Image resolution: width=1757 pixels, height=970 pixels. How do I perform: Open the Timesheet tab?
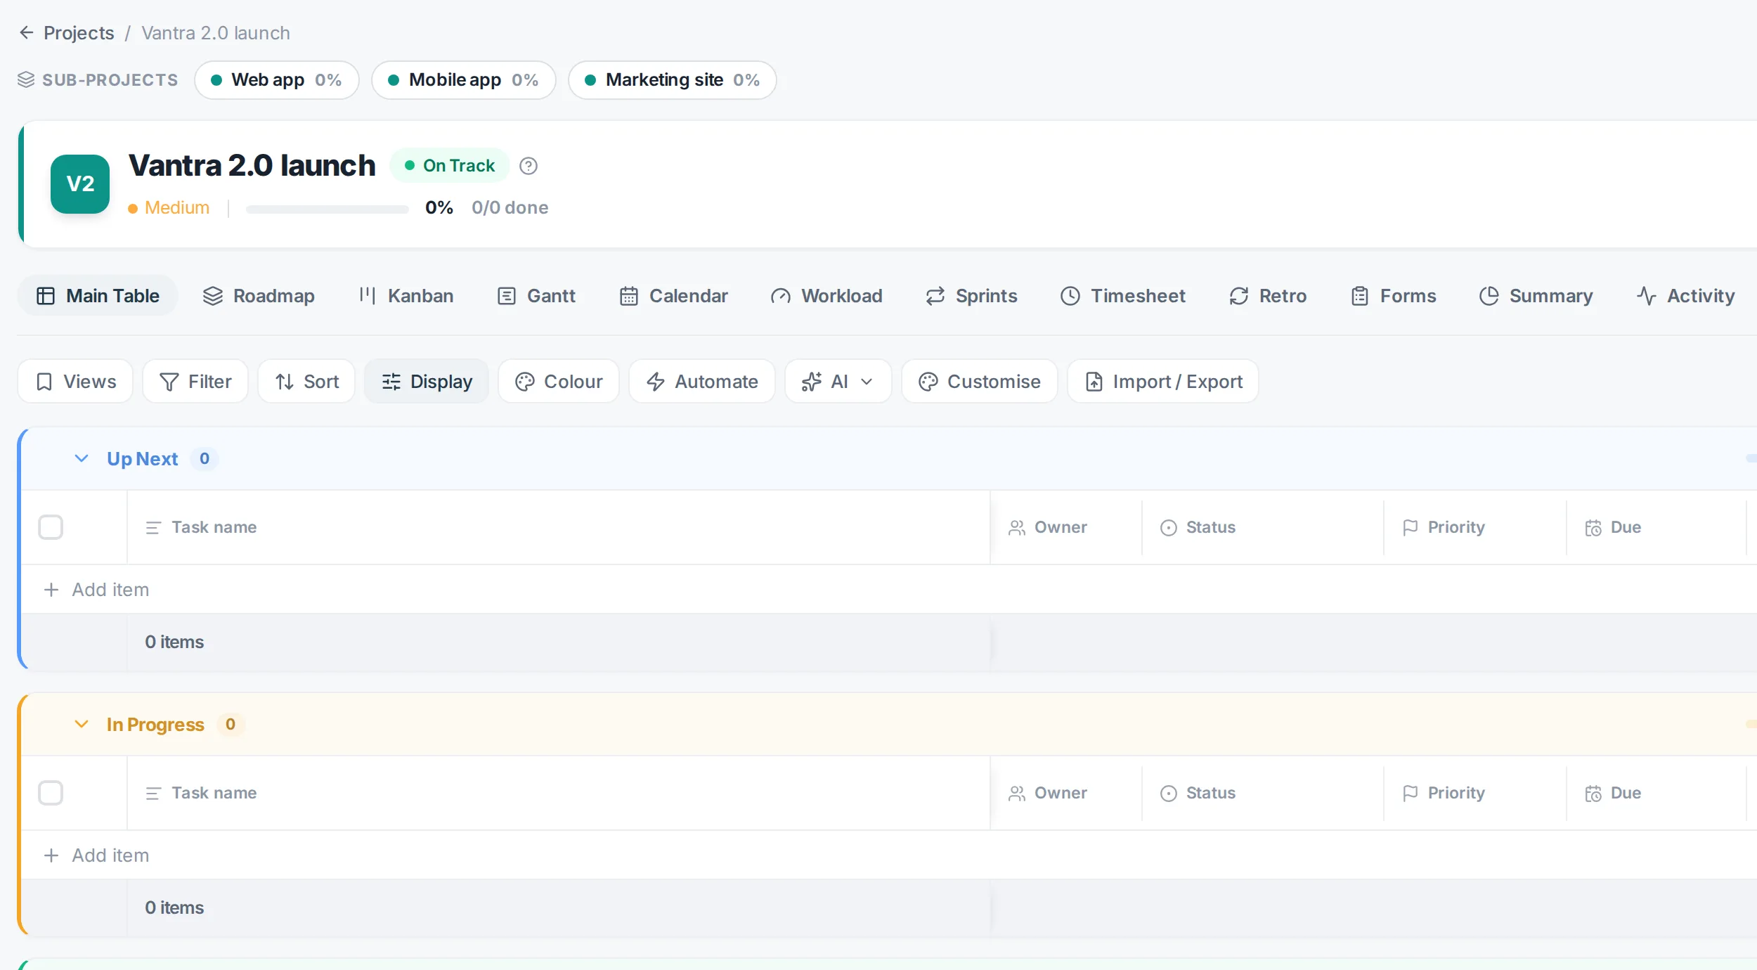coord(1123,295)
